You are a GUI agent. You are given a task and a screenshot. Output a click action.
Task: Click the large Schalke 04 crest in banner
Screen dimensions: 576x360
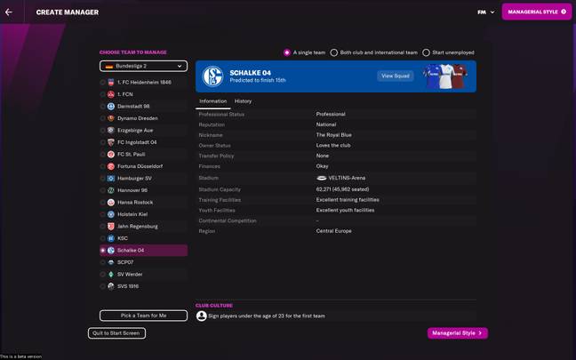pos(212,76)
